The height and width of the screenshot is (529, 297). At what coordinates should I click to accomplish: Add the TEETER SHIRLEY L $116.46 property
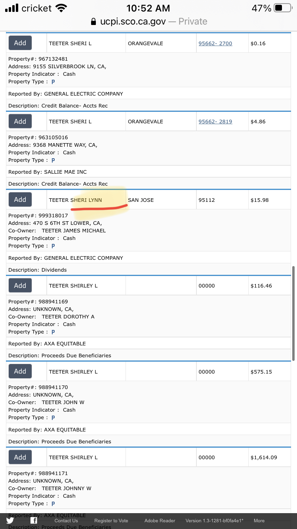(20, 286)
